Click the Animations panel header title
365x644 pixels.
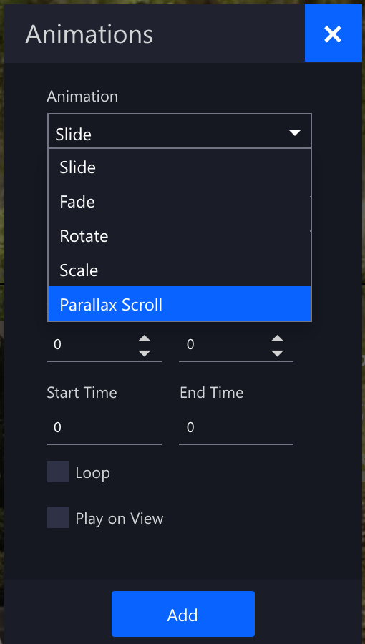click(89, 34)
